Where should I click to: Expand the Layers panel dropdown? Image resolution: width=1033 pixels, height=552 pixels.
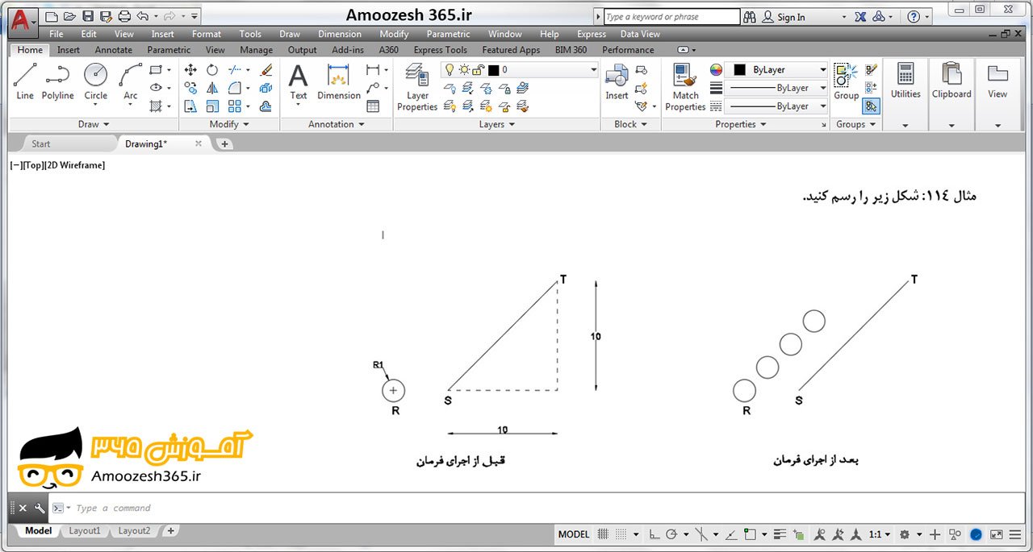click(x=497, y=124)
